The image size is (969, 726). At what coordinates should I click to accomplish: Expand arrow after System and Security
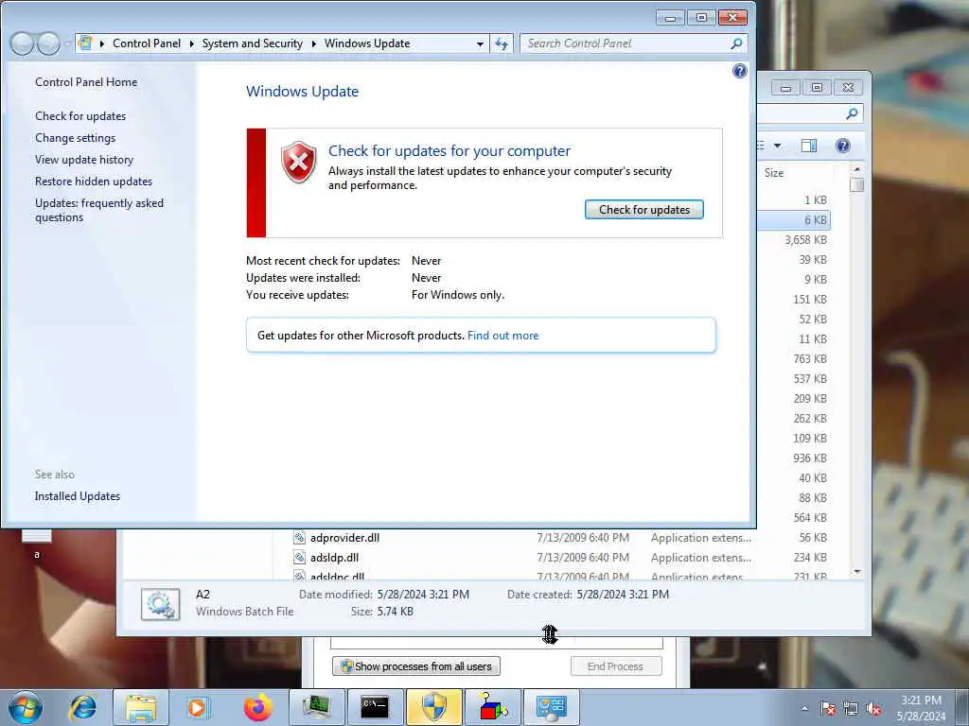[x=313, y=43]
